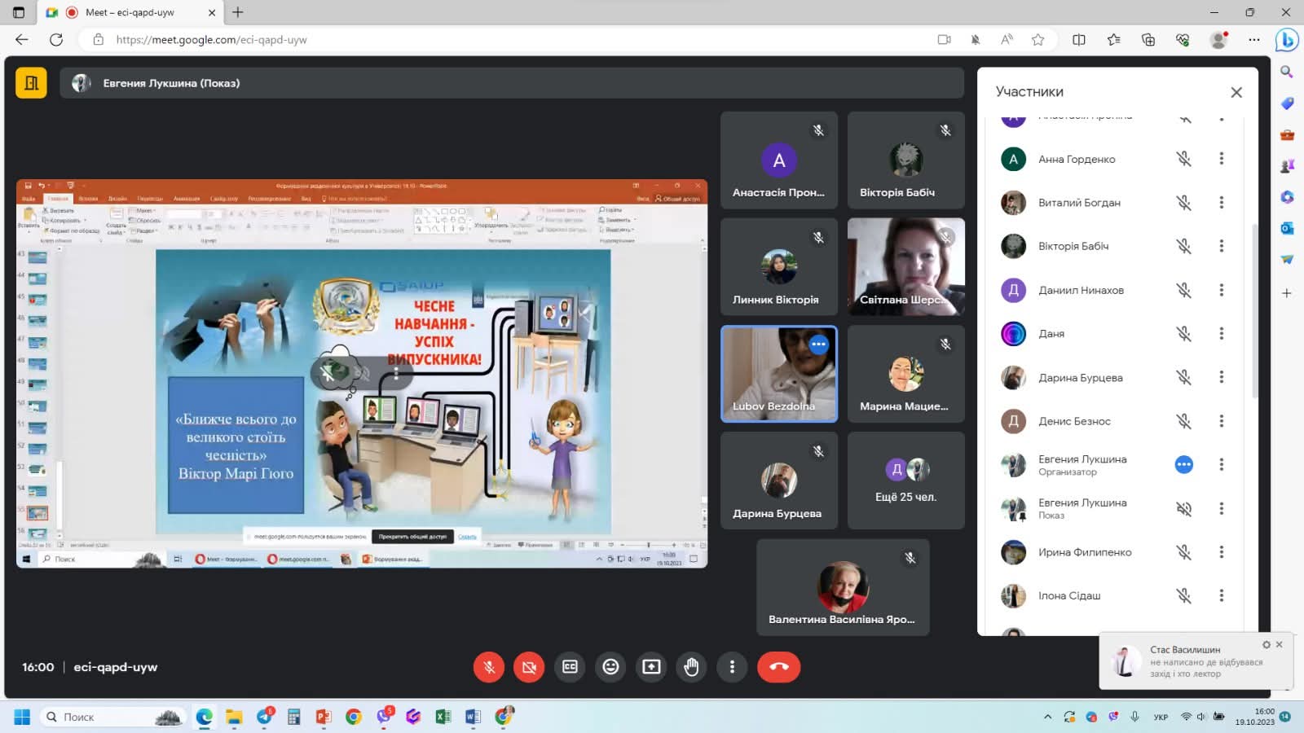Click the Bing sidebar icon
1304x733 pixels.
click(x=1287, y=39)
